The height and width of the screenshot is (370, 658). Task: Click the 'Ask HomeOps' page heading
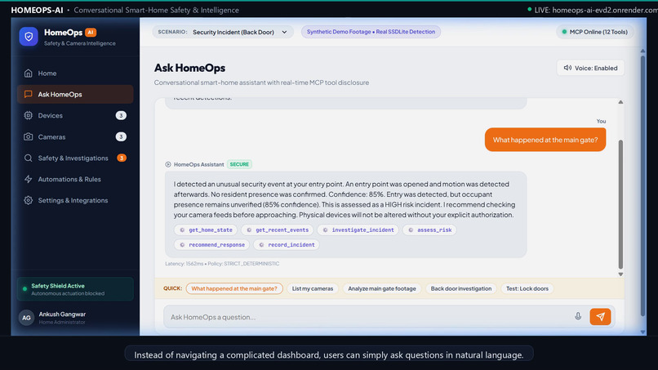click(x=189, y=68)
